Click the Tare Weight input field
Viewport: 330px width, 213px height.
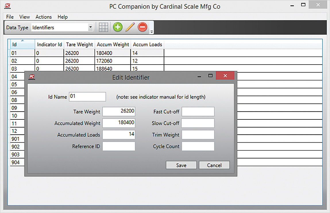pyautogui.click(x=119, y=111)
